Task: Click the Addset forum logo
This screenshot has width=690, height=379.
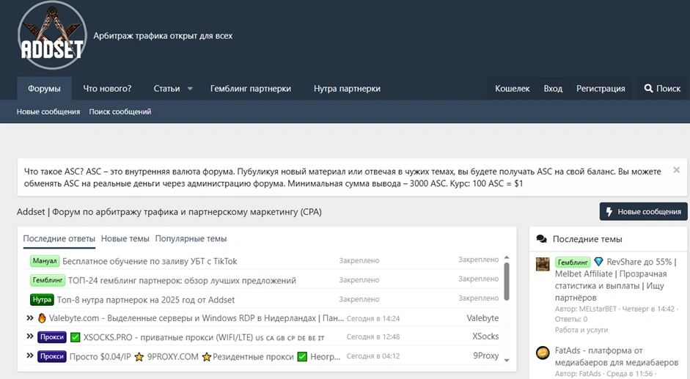Action: [x=50, y=37]
